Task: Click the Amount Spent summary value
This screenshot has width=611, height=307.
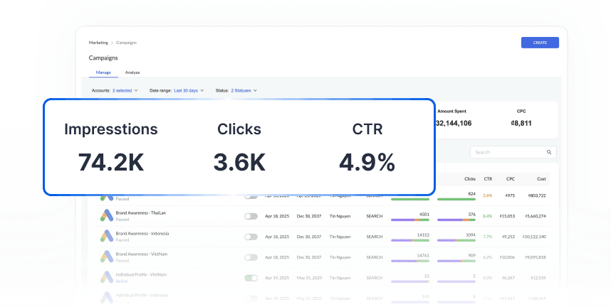Action: click(x=453, y=124)
